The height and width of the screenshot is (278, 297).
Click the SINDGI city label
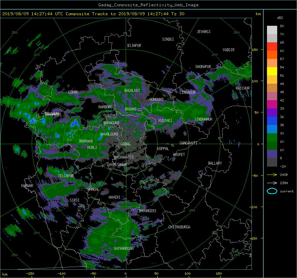click(x=168, y=39)
